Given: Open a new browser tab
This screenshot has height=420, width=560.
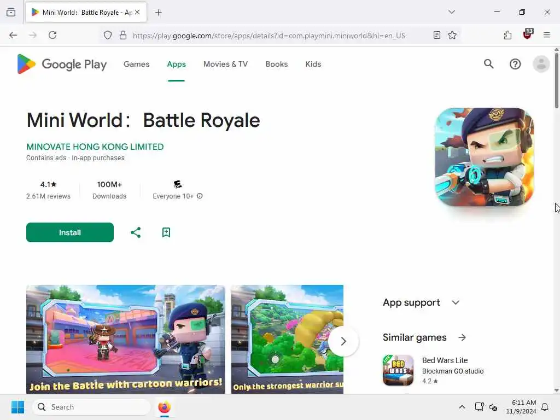Looking at the screenshot, I should pos(159,13).
